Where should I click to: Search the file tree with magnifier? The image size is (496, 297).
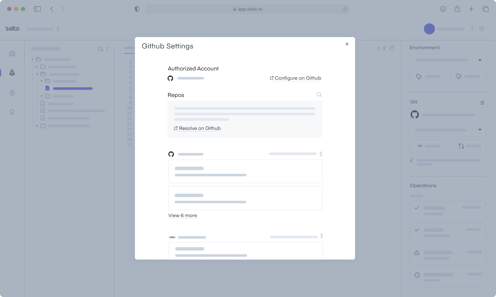[x=101, y=49]
